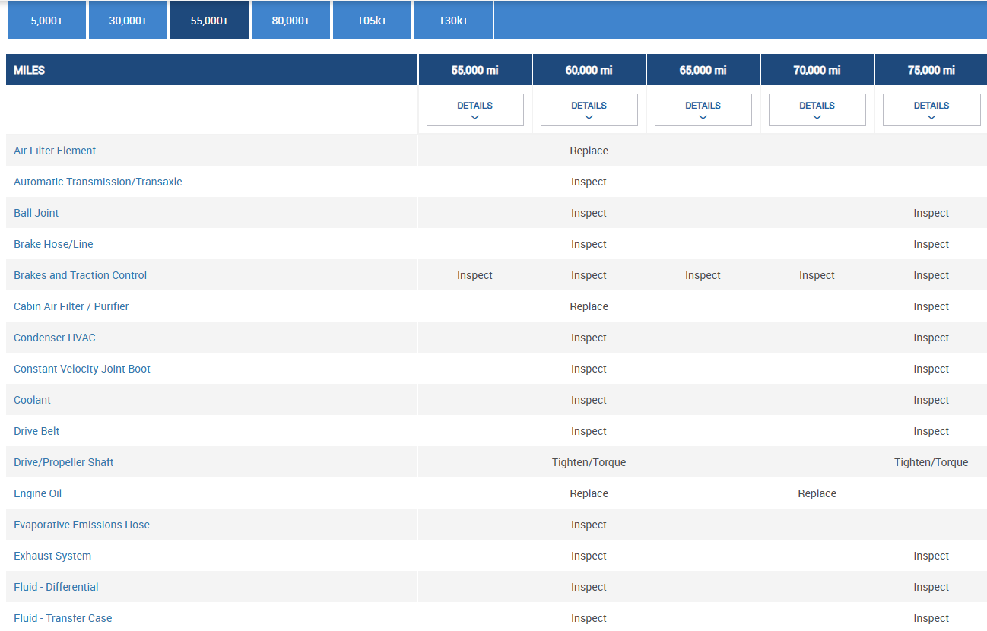
Task: Expand DETAILS dropdown for 55,000 mi
Action: pyautogui.click(x=474, y=109)
